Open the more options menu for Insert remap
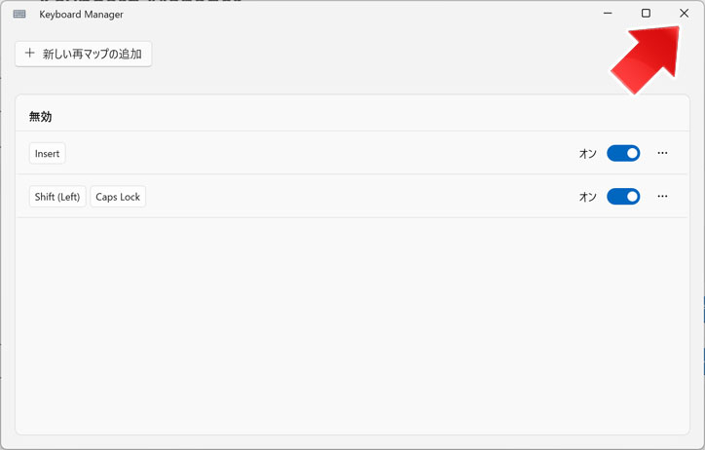The width and height of the screenshot is (705, 450). (x=662, y=153)
